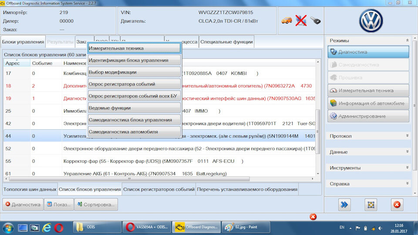Screen dimensions: 418x235
Task: Expand the Справка section
Action: (x=407, y=184)
